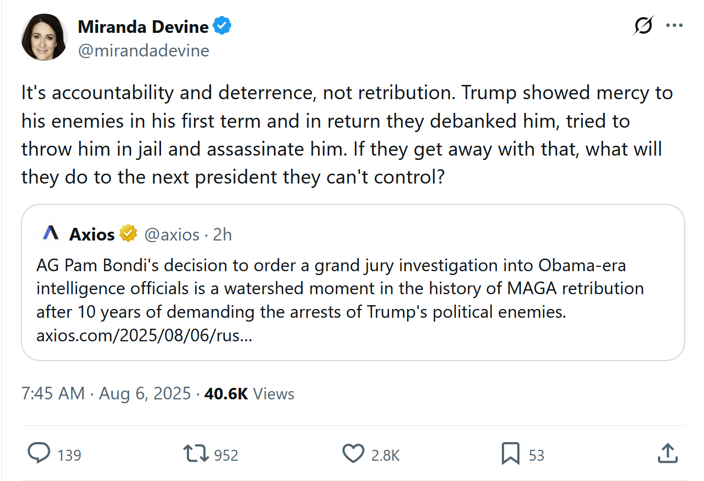This screenshot has width=704, height=481.
Task: Click the Axios account name in quote
Action: (x=91, y=234)
